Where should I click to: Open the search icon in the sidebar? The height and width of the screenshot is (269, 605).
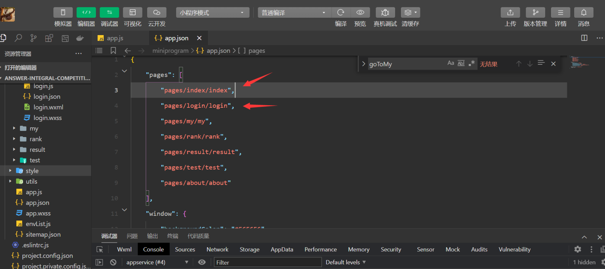18,38
